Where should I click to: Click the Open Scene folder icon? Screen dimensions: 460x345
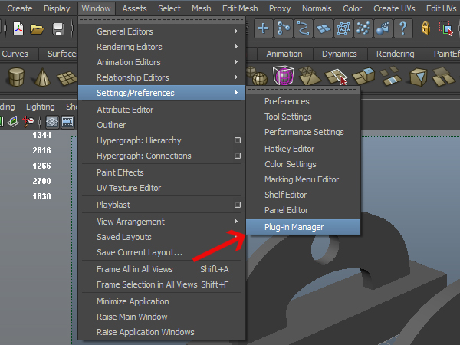click(37, 29)
